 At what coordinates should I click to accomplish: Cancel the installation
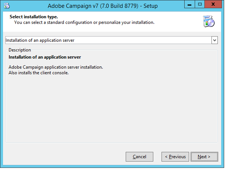pos(139,157)
